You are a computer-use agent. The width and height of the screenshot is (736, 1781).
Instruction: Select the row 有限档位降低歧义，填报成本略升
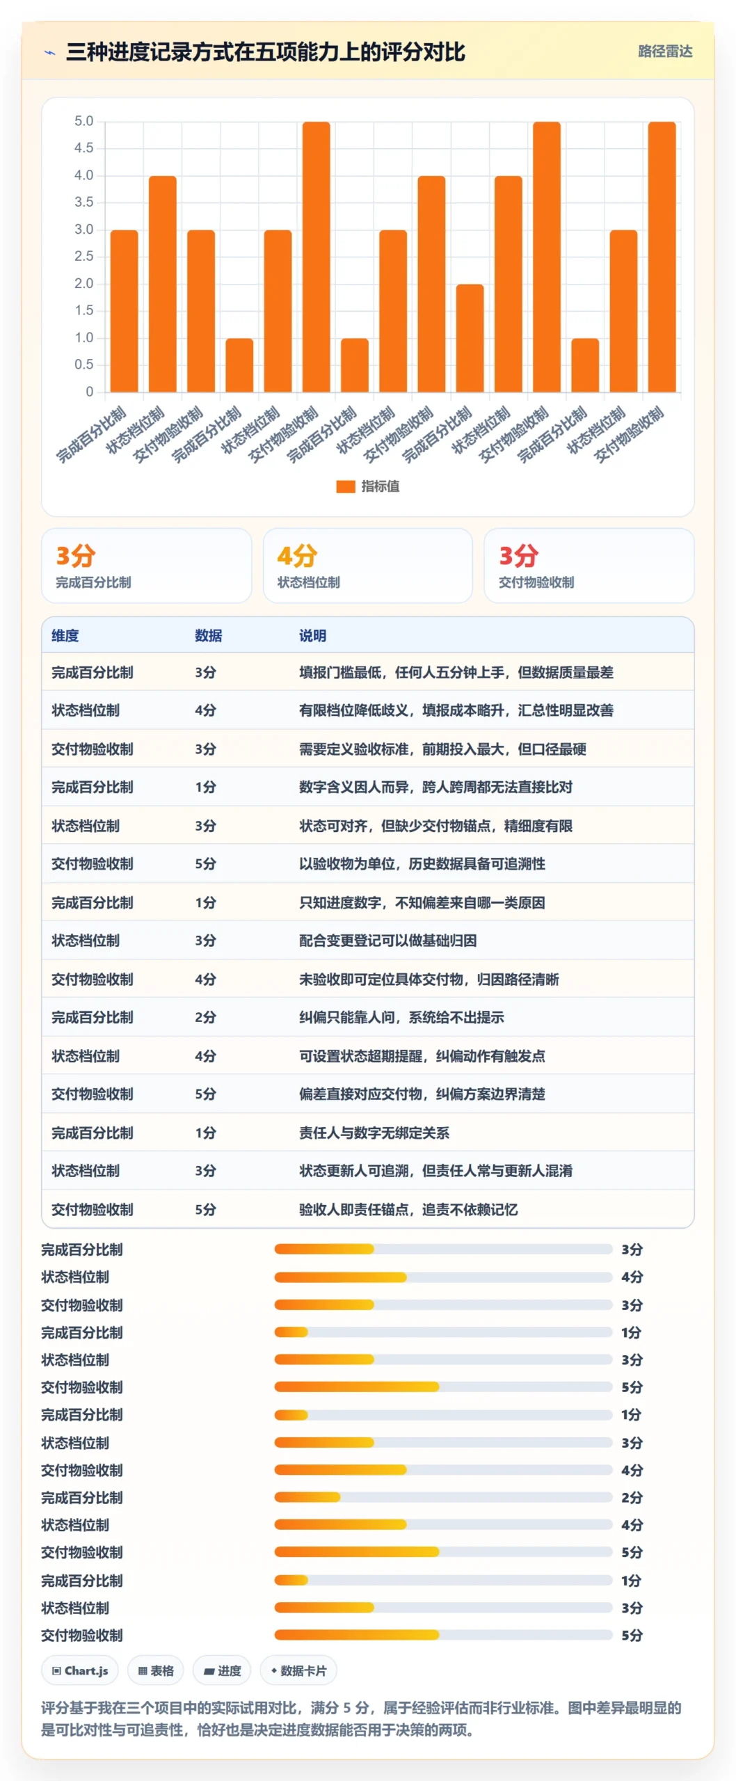(368, 710)
